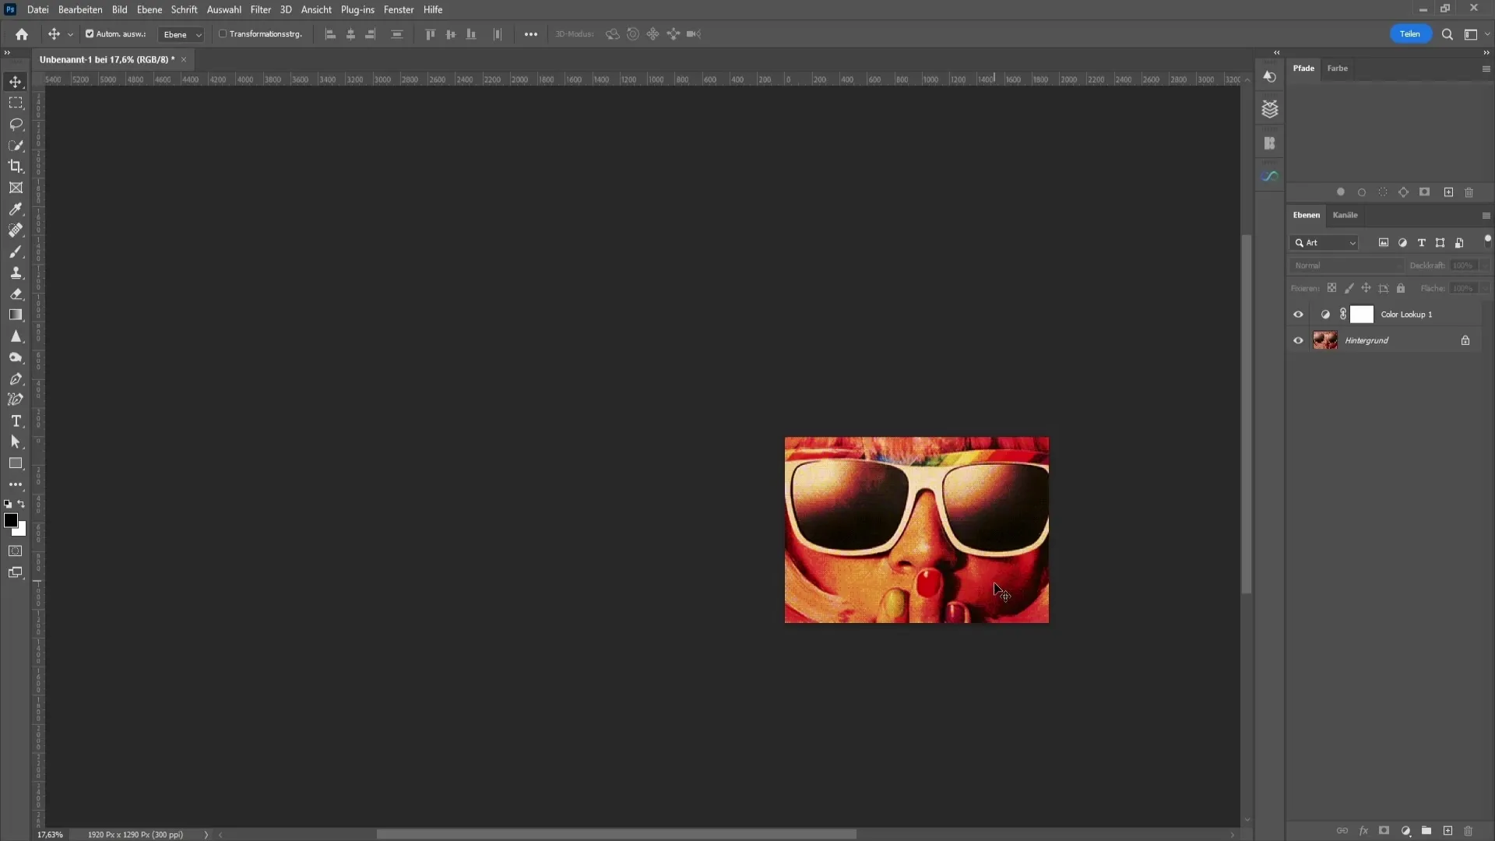Select the Rectangular Marquee tool
Viewport: 1495px width, 841px height.
click(x=16, y=103)
